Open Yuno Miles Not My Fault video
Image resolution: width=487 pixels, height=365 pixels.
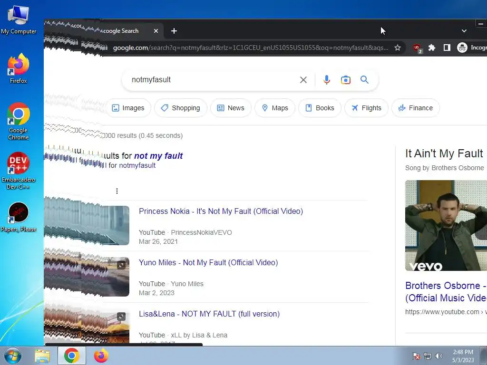(208, 262)
